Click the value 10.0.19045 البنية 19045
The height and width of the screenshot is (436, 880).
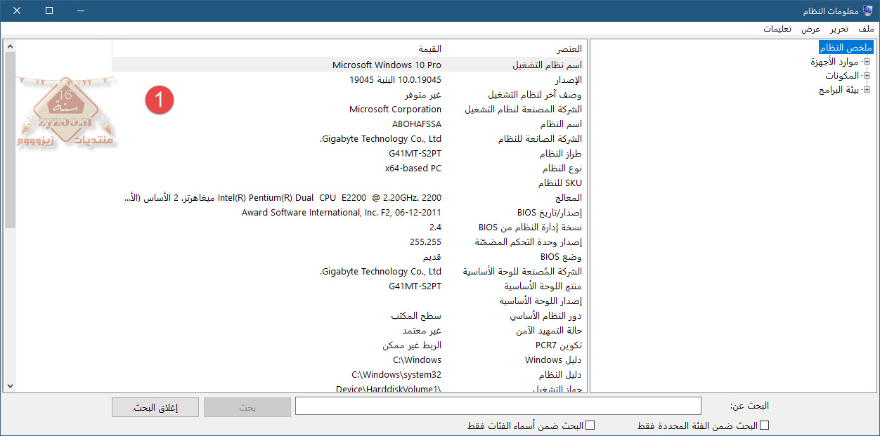coord(395,79)
